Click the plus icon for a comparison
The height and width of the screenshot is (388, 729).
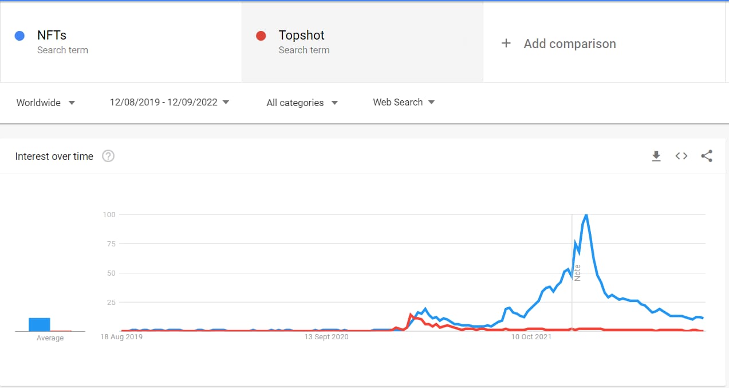506,44
